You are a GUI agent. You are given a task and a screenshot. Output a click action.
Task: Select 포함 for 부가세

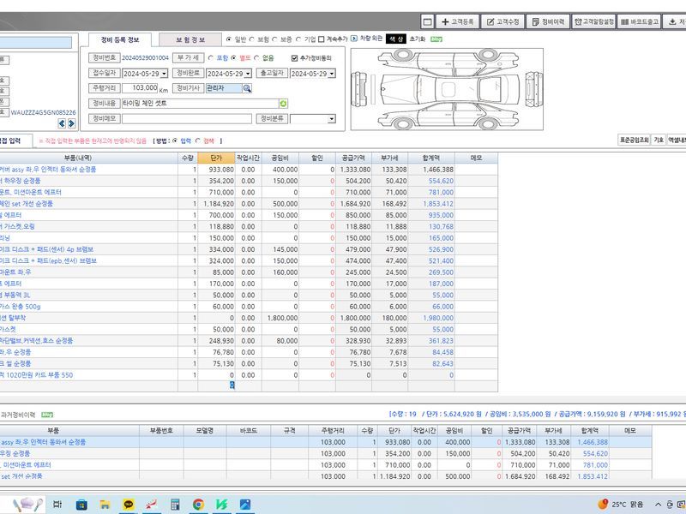click(x=211, y=57)
